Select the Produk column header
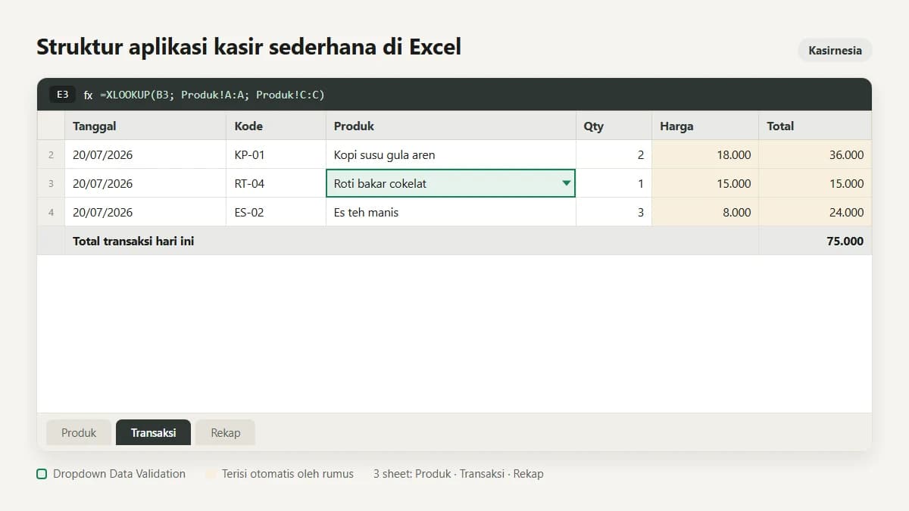 [451, 126]
